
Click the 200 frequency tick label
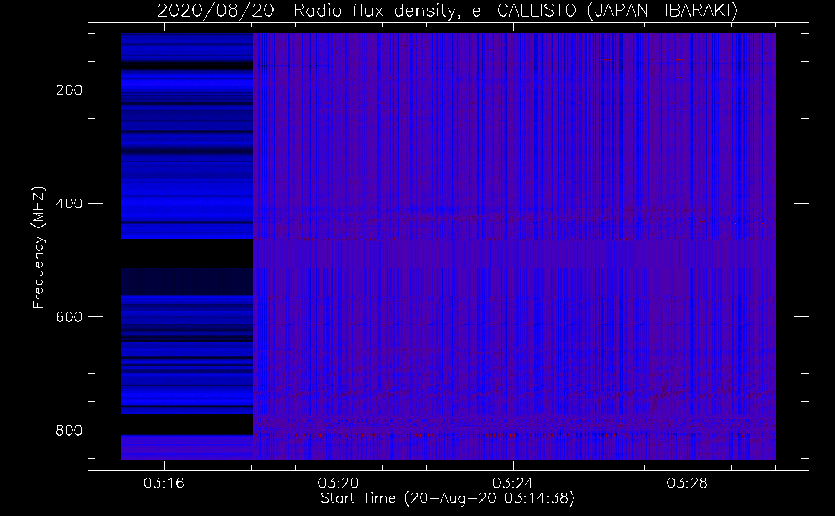point(69,90)
